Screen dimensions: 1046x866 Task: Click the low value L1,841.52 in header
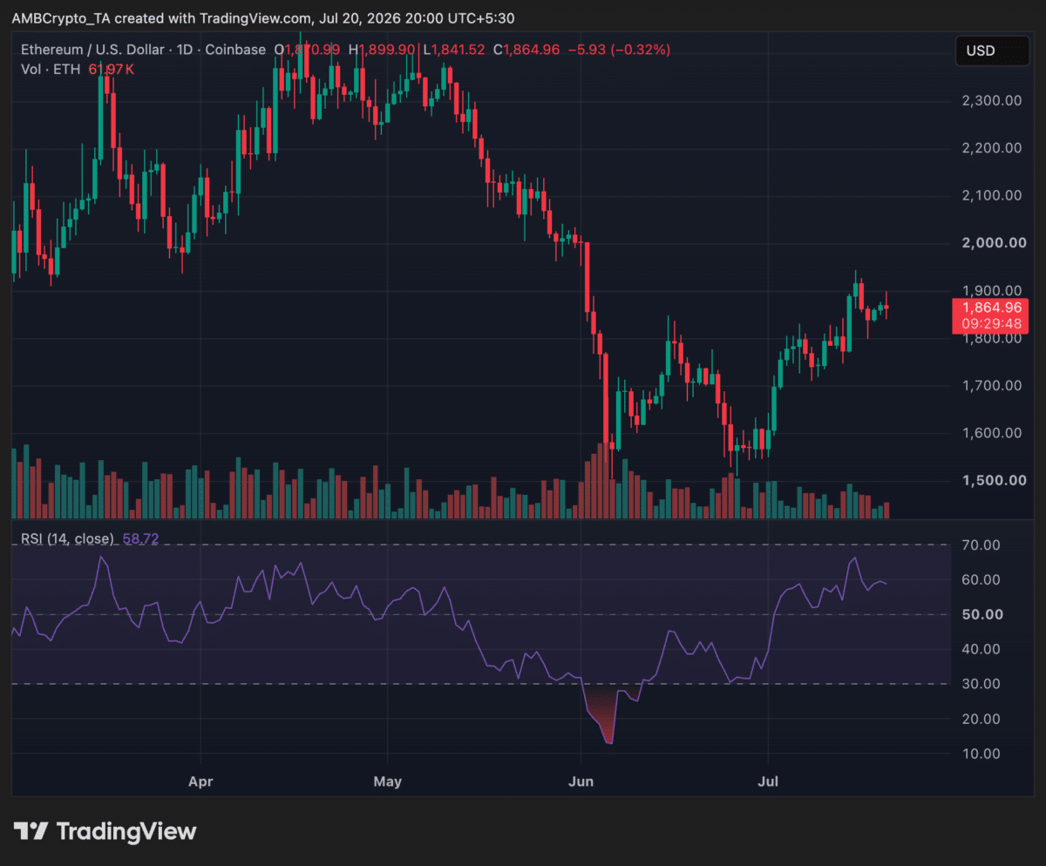456,50
